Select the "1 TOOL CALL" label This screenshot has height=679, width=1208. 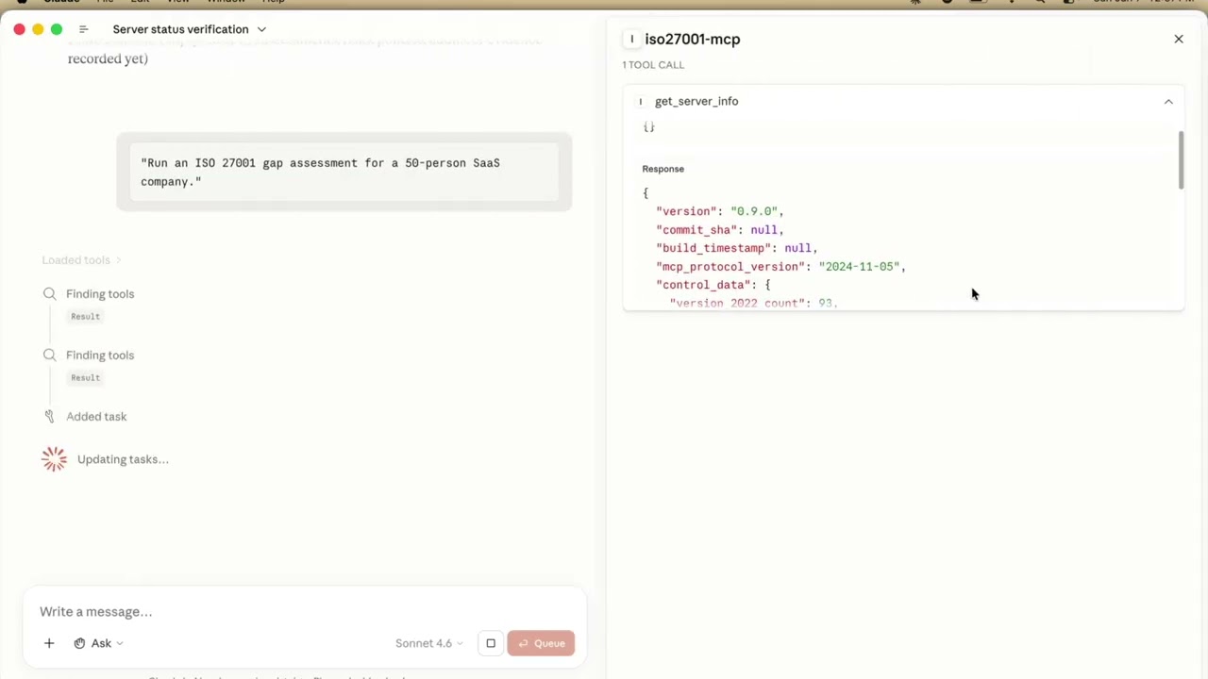(653, 65)
